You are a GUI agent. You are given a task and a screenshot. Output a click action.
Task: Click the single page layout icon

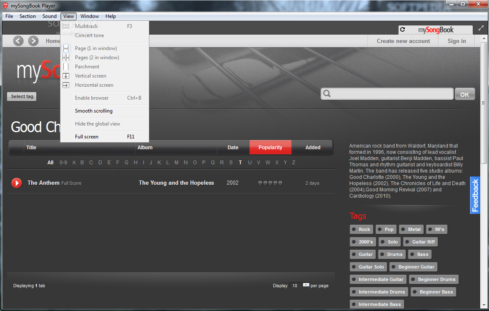(66, 48)
